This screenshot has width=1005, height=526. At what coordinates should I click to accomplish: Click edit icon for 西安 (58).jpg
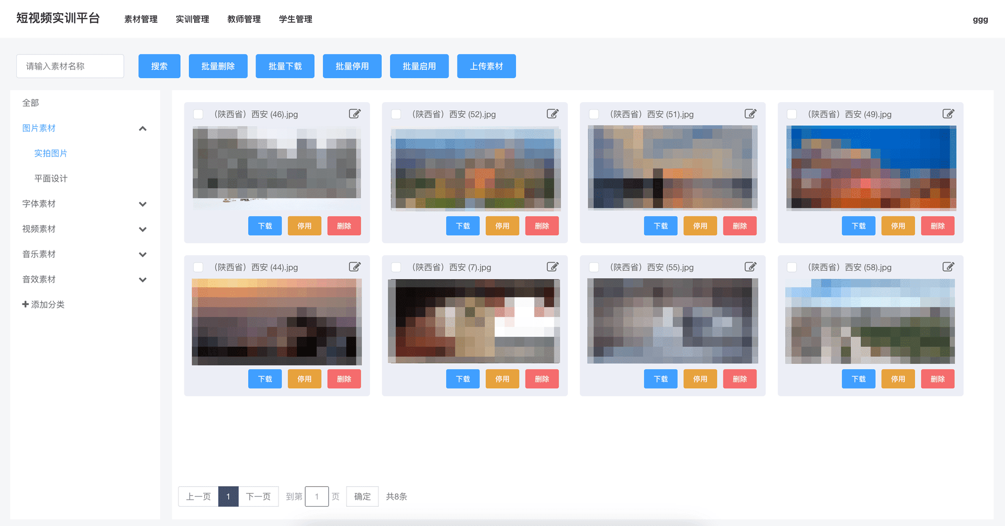(948, 267)
